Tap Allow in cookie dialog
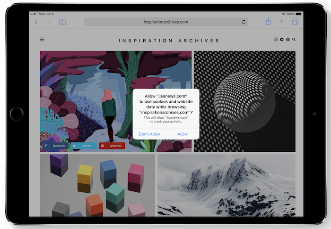The image size is (331, 229). (183, 134)
